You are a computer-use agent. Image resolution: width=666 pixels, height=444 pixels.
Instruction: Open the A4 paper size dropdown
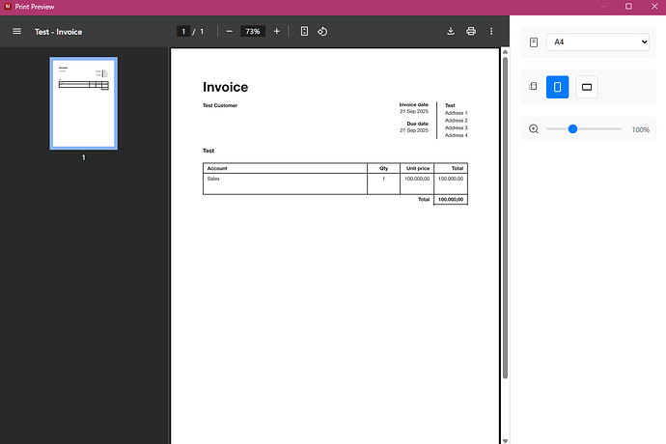pos(597,42)
